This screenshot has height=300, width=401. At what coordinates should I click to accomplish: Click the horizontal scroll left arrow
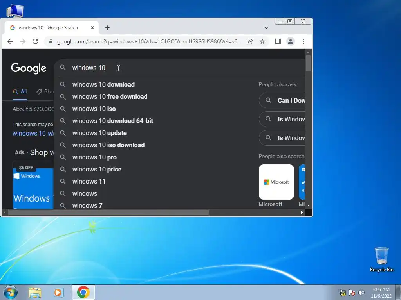[x=5, y=212]
